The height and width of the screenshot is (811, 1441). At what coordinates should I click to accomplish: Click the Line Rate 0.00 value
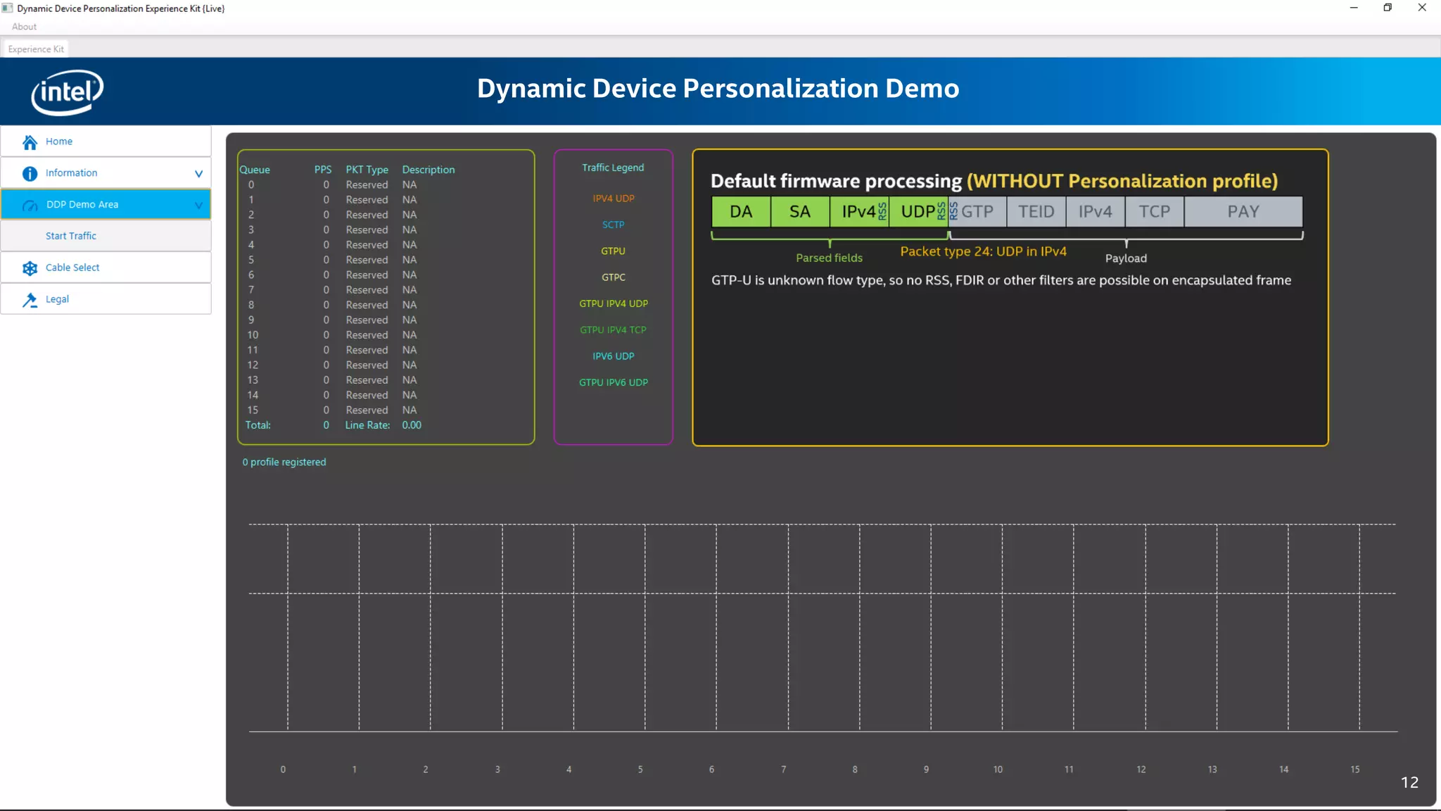tap(412, 425)
